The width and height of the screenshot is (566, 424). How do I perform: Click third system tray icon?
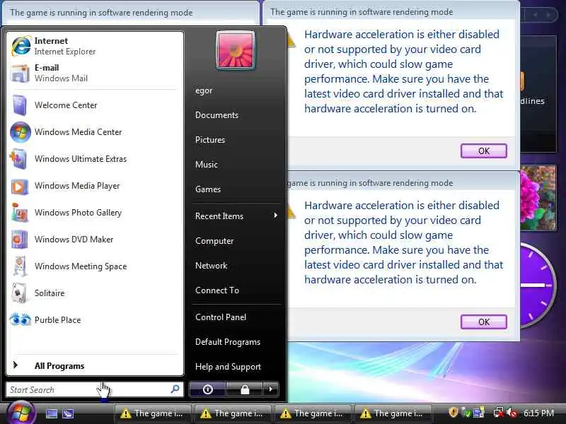point(480,413)
